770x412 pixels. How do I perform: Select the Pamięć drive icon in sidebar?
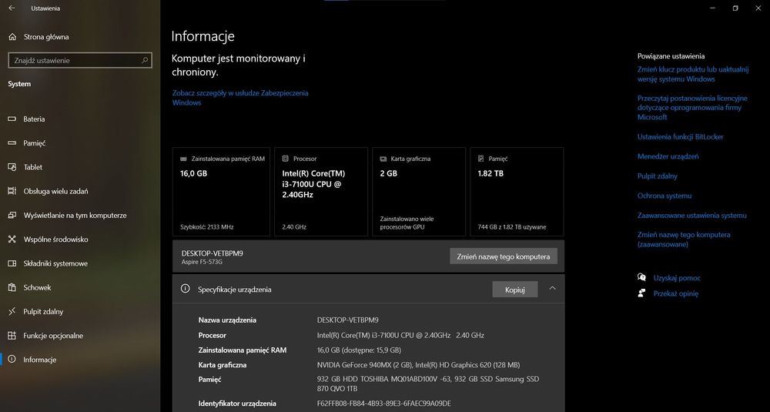(12, 143)
